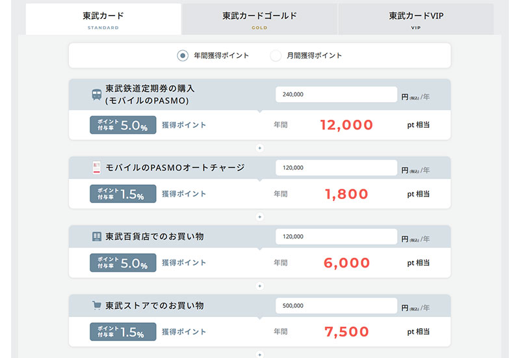The width and height of the screenshot is (520, 358).
Task: Click the 1.5% rate badge for PASMO auto-charge
Action: click(x=123, y=194)
